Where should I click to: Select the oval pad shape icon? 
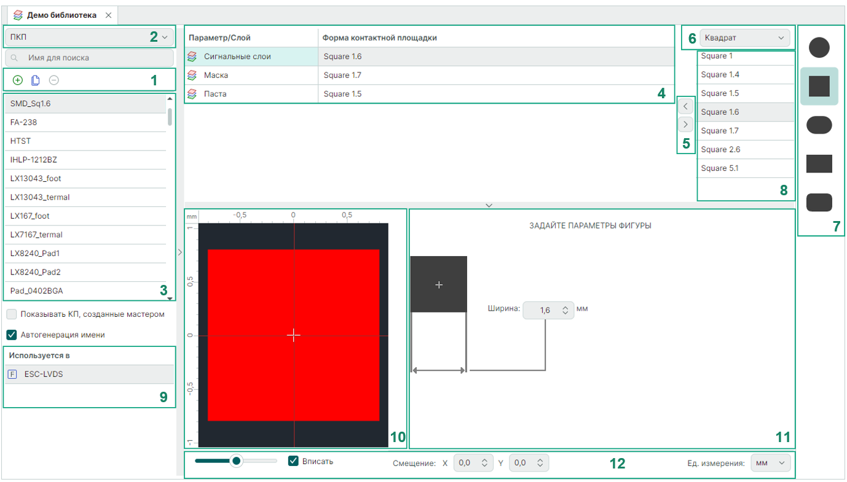(x=819, y=125)
